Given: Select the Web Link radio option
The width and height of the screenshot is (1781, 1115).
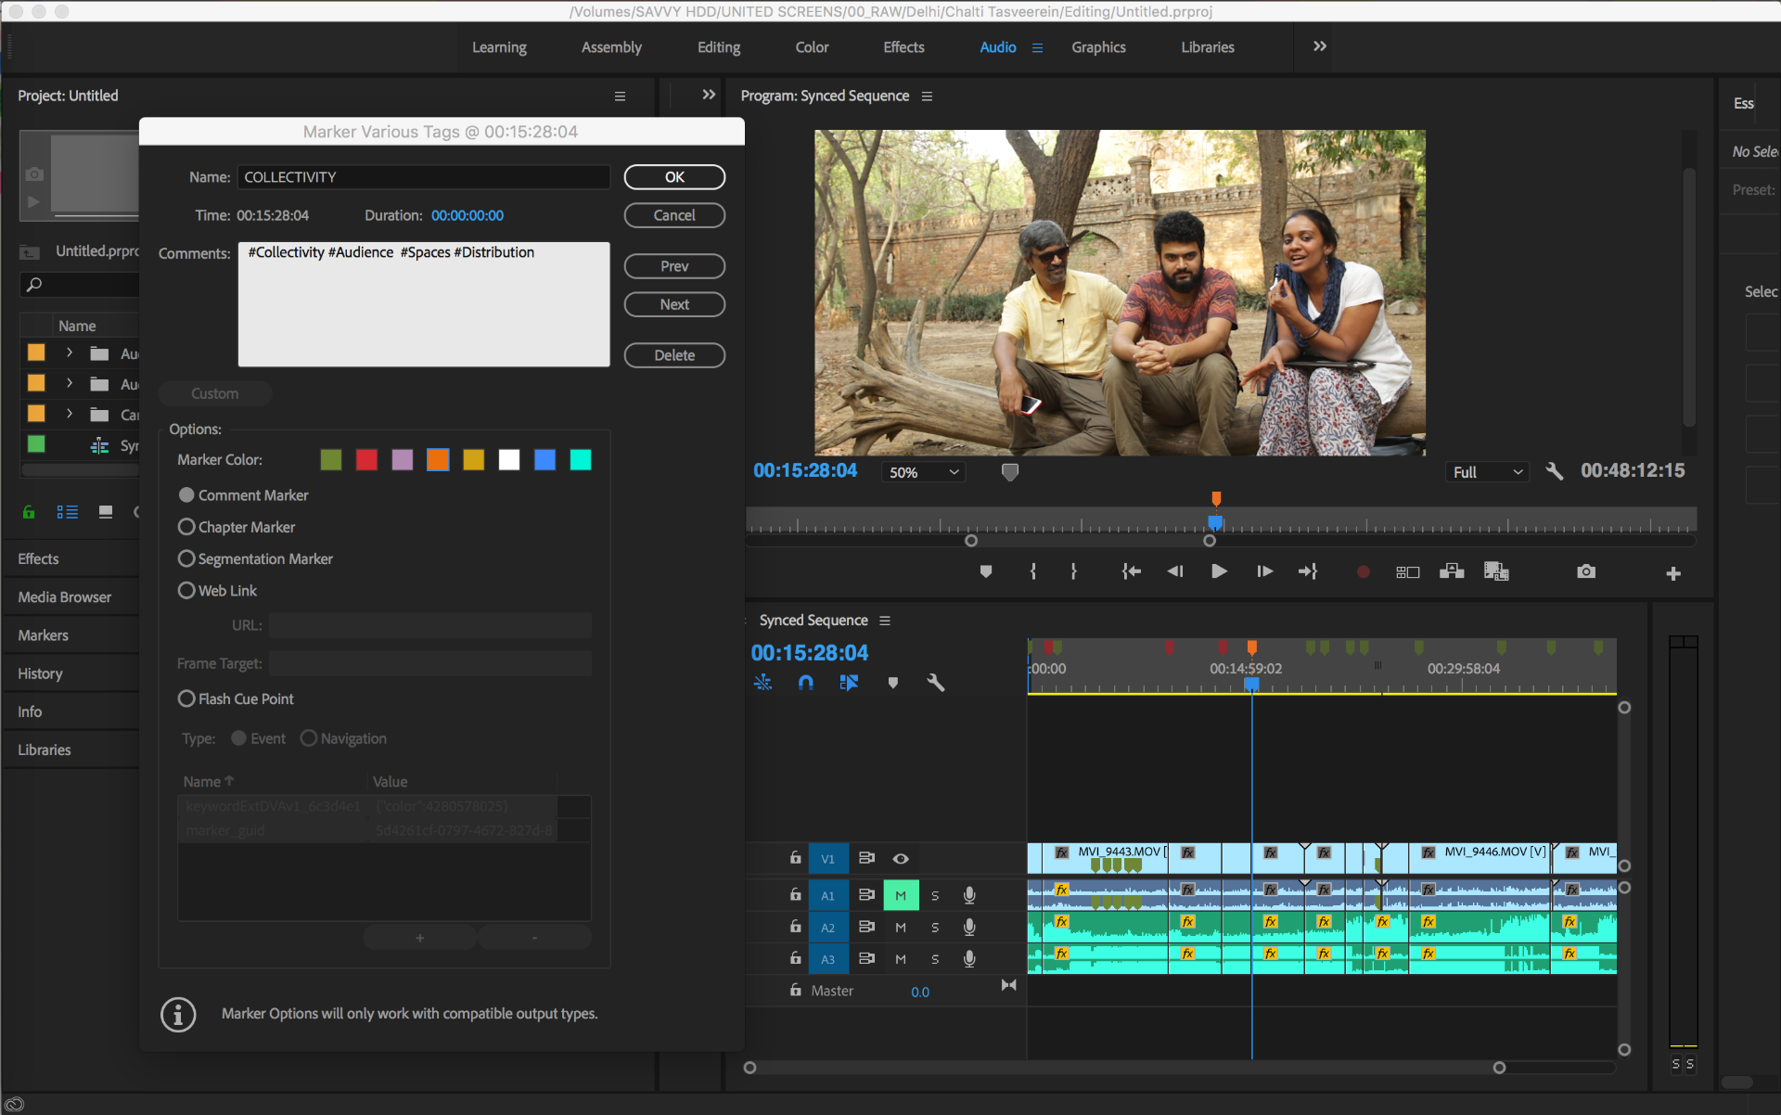Looking at the screenshot, I should pos(186,590).
